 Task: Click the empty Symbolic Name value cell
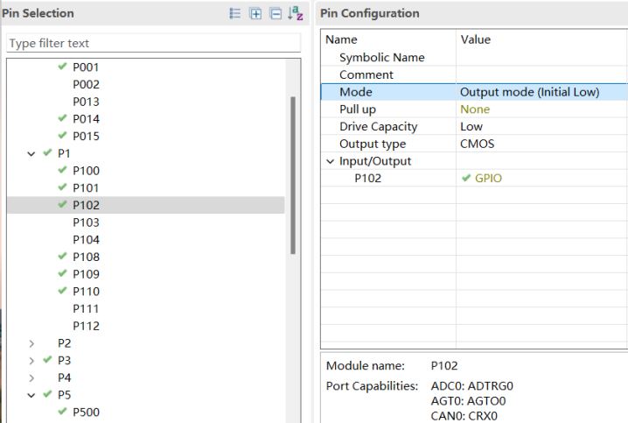pyautogui.click(x=542, y=57)
